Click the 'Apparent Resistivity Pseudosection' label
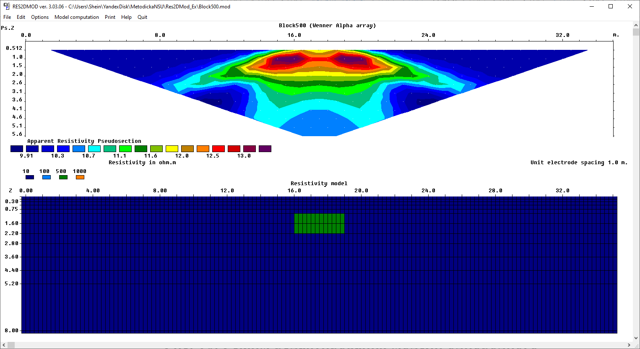 tap(84, 141)
